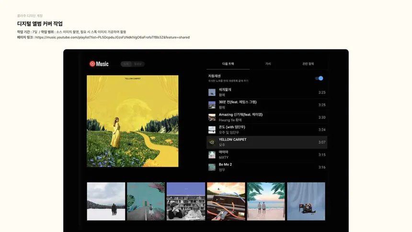Click the 3:16 duration text
Image resolution: width=412 pixels, height=232 pixels.
pos(322,167)
